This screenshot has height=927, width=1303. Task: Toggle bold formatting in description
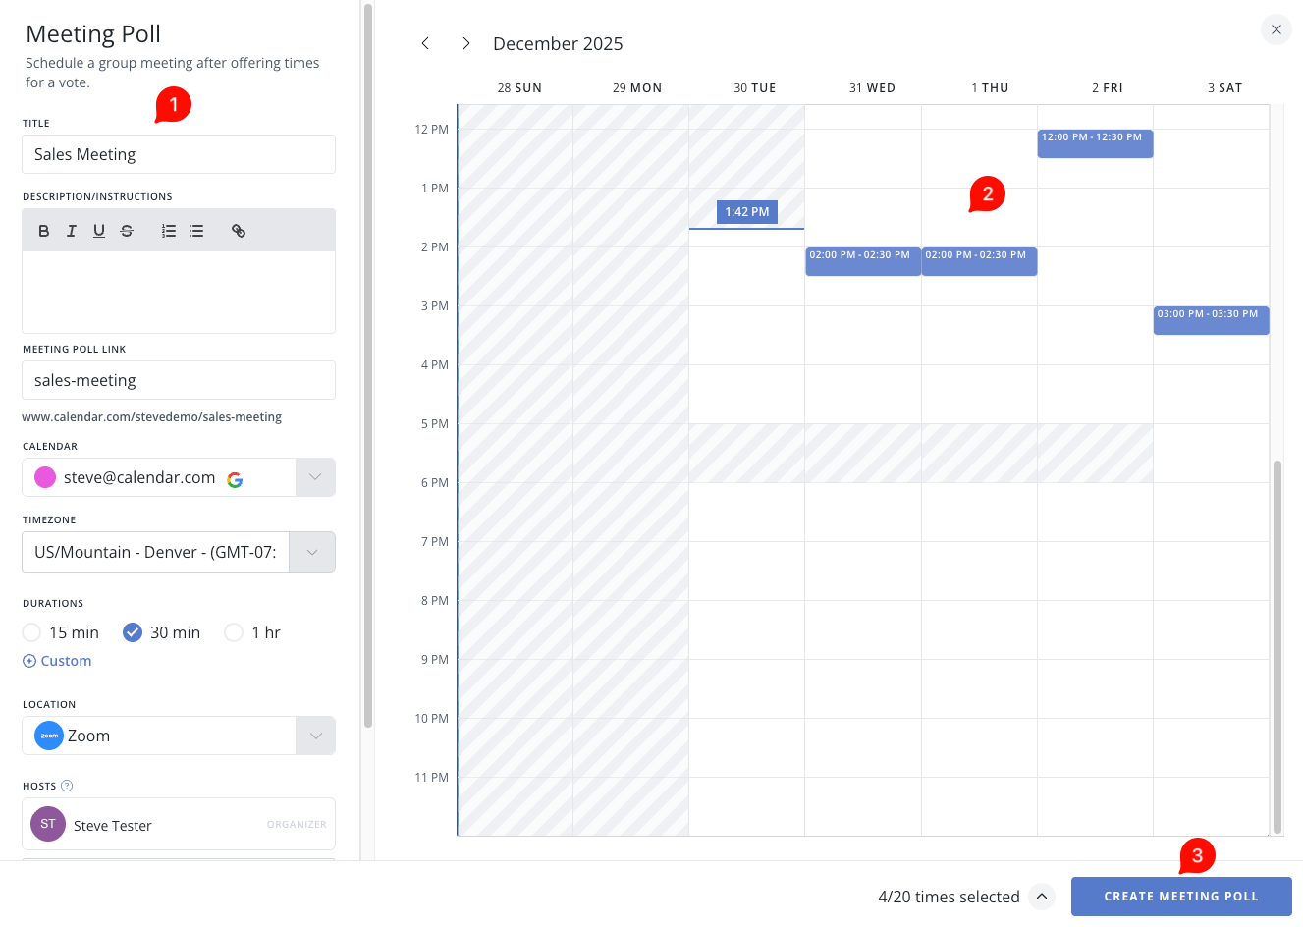click(44, 231)
